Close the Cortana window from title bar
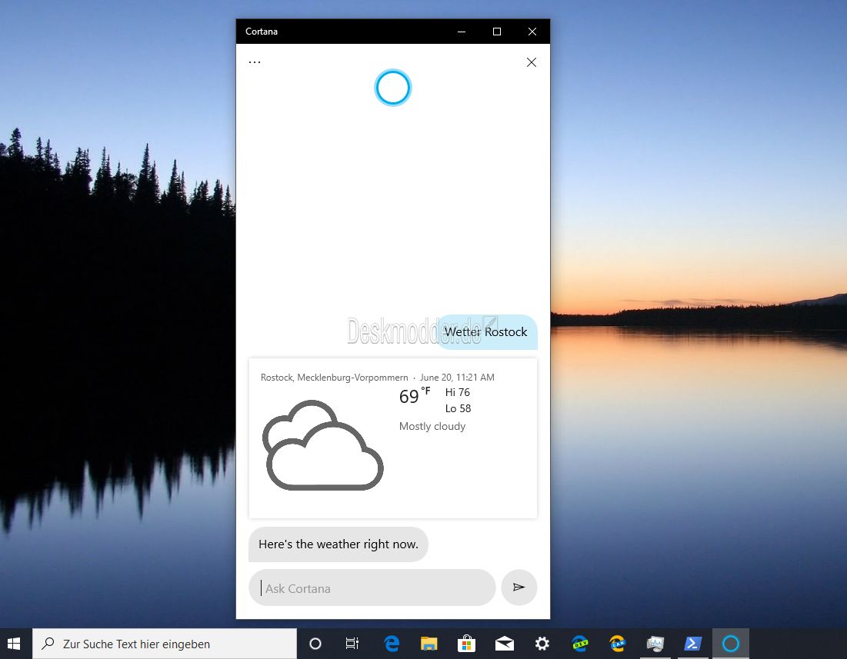 [x=532, y=32]
